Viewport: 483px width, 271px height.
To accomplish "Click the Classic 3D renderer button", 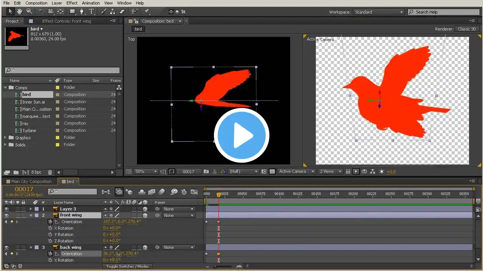I will [x=467, y=29].
